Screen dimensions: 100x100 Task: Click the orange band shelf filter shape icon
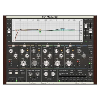[27, 48]
